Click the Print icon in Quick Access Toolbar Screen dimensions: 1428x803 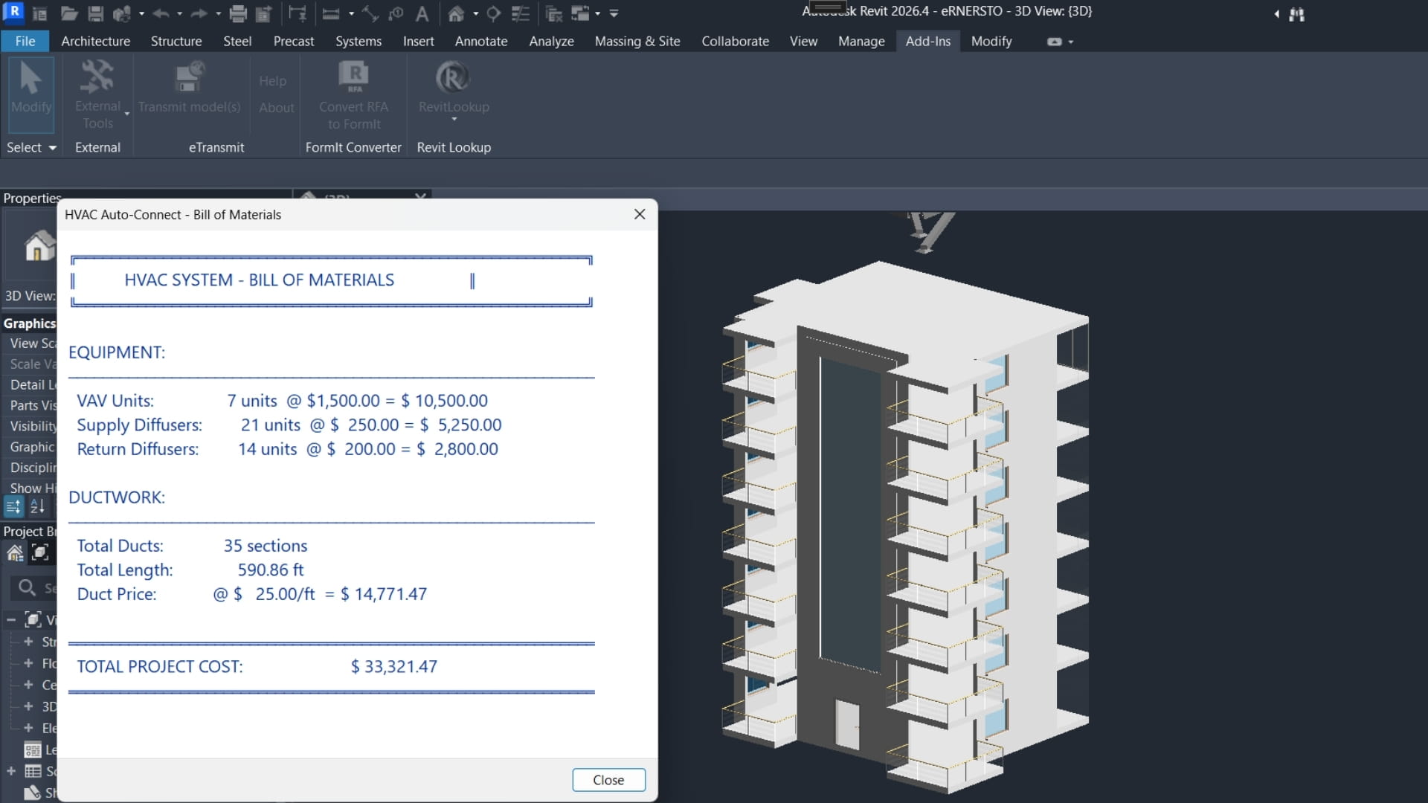tap(239, 13)
